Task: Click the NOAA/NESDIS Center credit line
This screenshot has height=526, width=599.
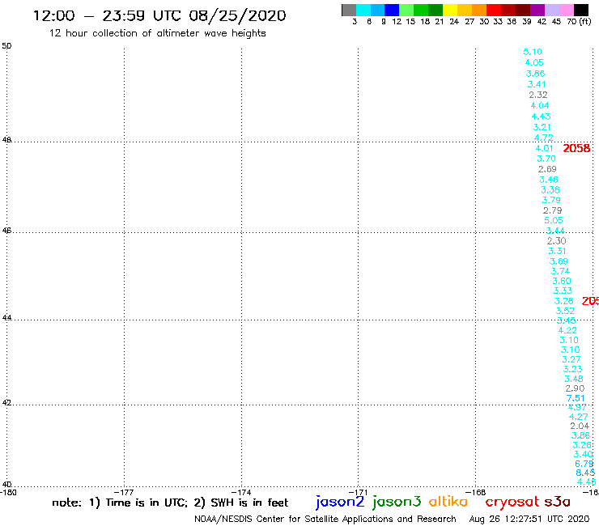Action: (x=325, y=519)
